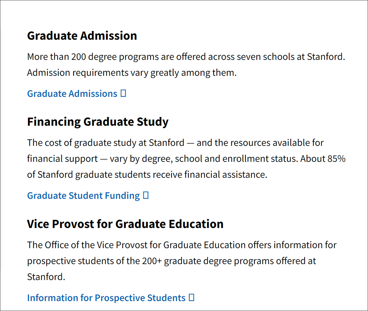Click the line starting 'The Office of the Vice Provost'
Screen dimensions: 368x311
click(182, 245)
